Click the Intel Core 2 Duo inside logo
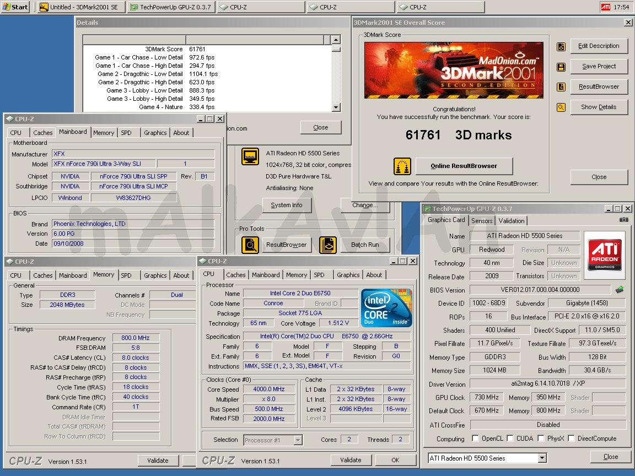The image size is (635, 476). pyautogui.click(x=386, y=308)
